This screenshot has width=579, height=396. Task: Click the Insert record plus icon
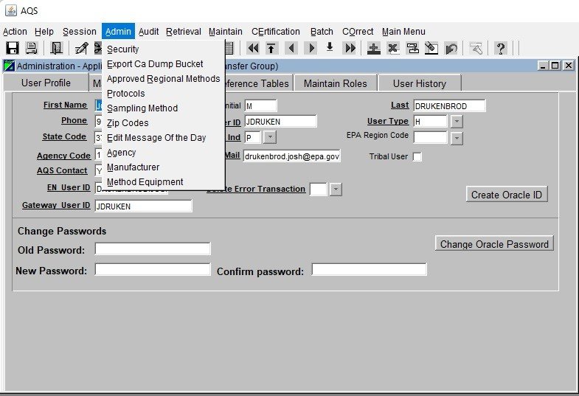[374, 49]
